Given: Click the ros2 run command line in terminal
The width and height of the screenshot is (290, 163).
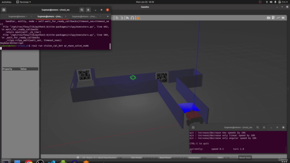Looking at the screenshot, I should click(x=60, y=46).
